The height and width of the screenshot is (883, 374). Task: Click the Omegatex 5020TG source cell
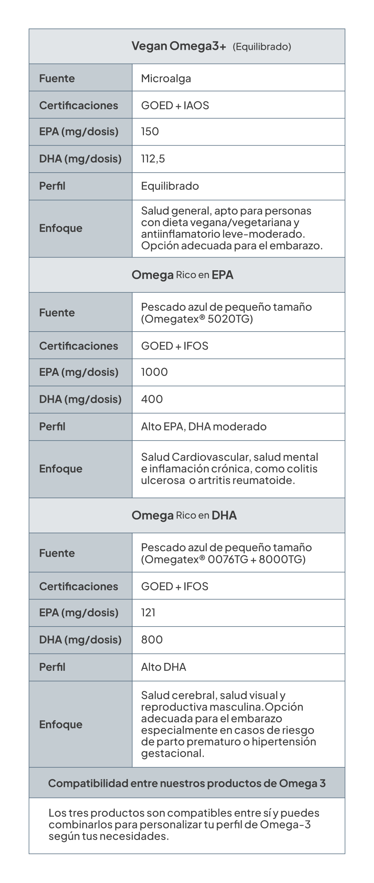pyautogui.click(x=226, y=313)
